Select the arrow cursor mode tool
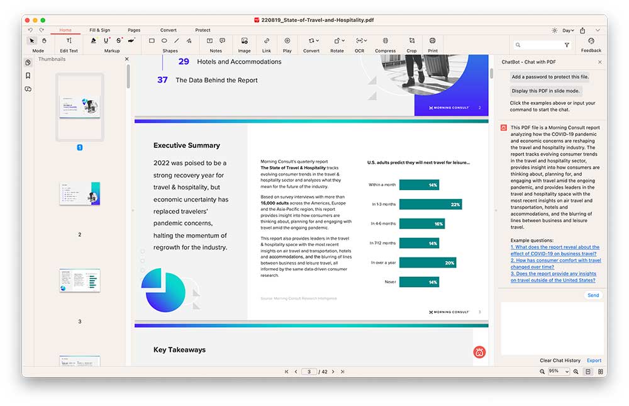This screenshot has height=406, width=629. coord(31,40)
